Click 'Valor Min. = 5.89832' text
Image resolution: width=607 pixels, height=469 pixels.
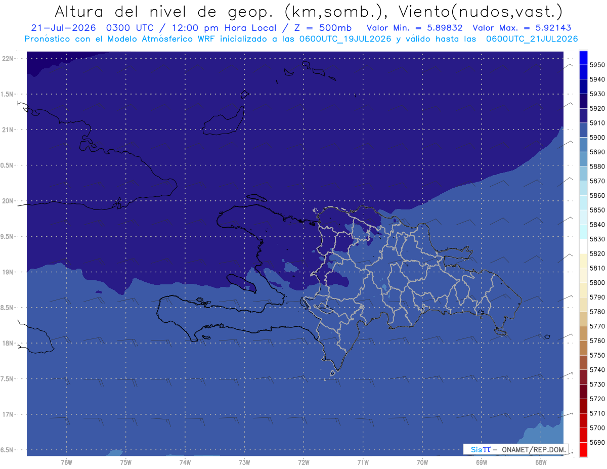[414, 28]
